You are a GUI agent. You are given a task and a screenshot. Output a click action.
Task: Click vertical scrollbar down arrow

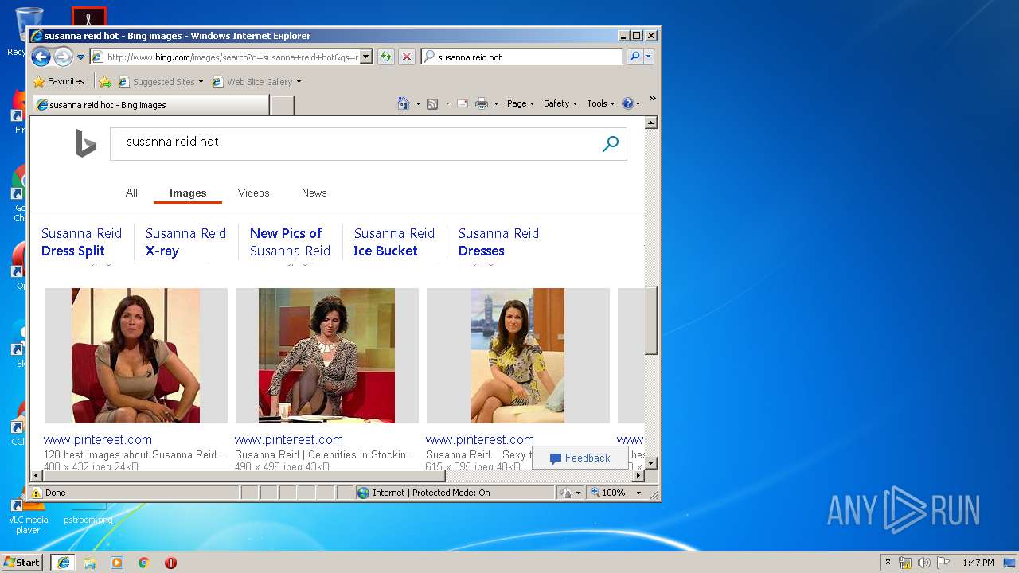point(650,462)
